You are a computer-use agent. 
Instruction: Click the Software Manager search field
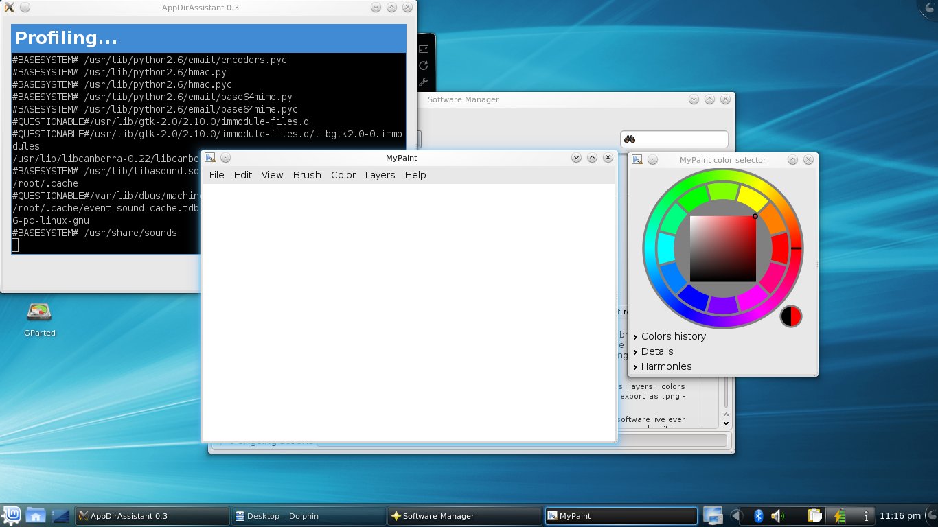[680, 139]
